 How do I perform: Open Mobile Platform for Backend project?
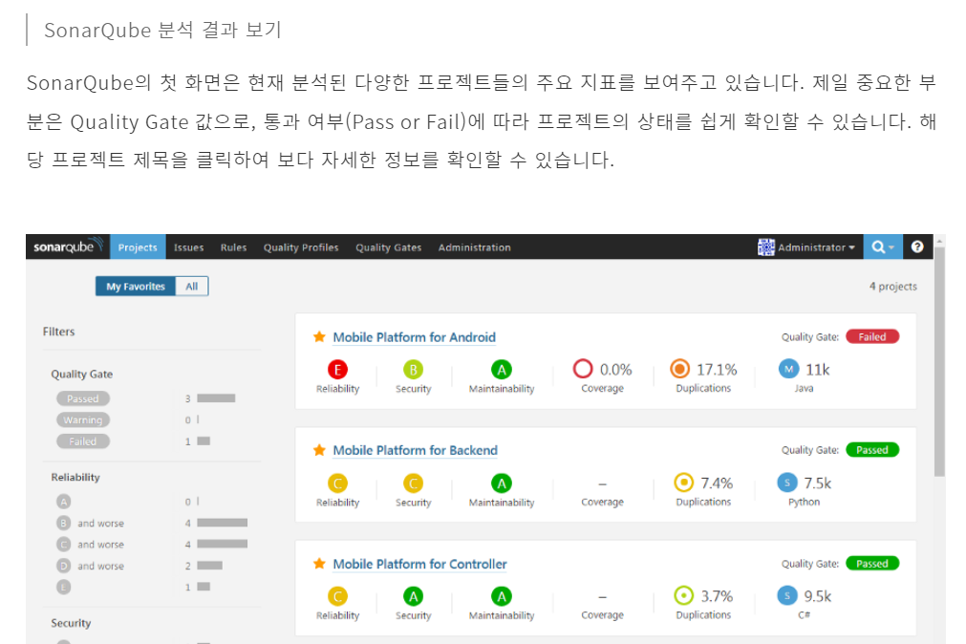tap(416, 450)
